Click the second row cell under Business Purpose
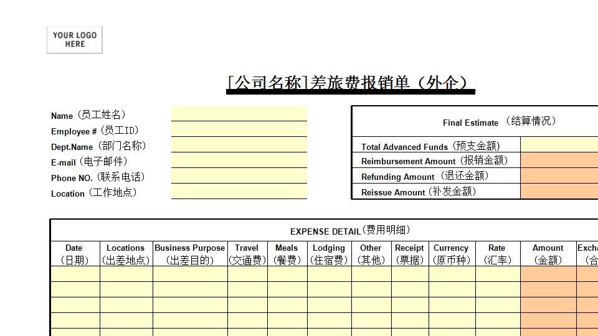The image size is (598, 336). pyautogui.click(x=190, y=289)
